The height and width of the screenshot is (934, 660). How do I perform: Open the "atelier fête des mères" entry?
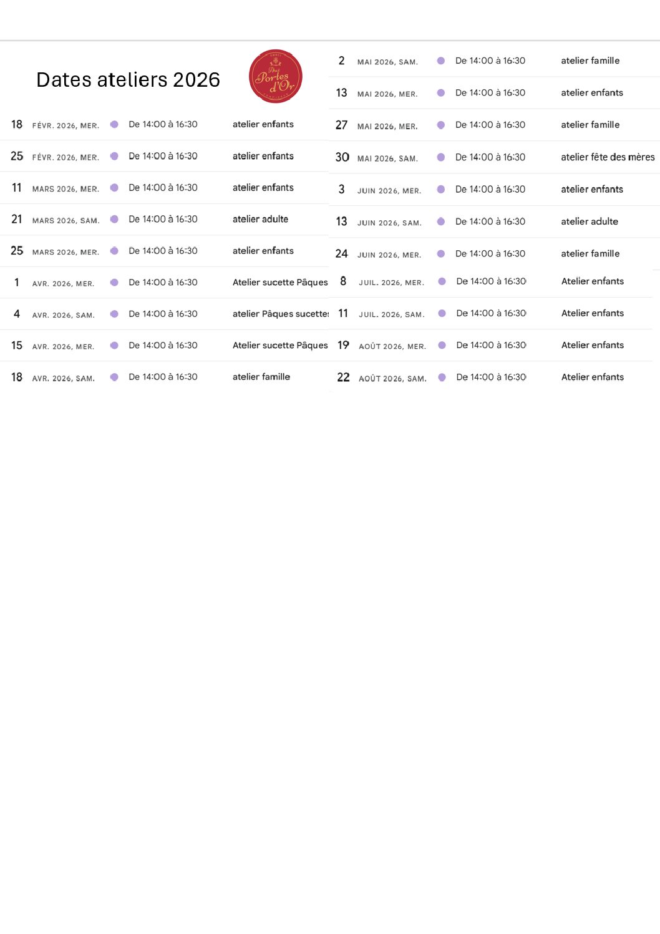[607, 157]
